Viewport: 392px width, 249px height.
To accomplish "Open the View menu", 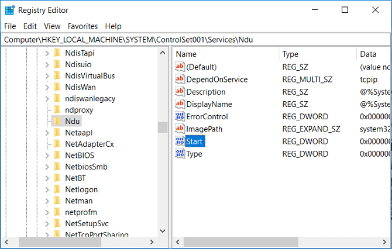I will click(52, 26).
